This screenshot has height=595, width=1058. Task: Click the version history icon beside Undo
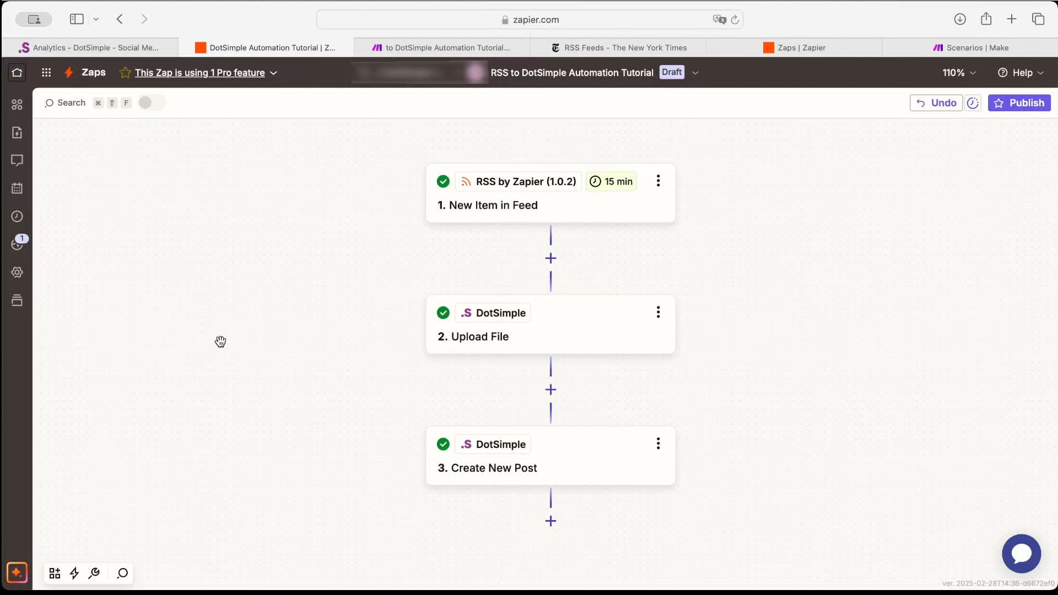(x=973, y=103)
